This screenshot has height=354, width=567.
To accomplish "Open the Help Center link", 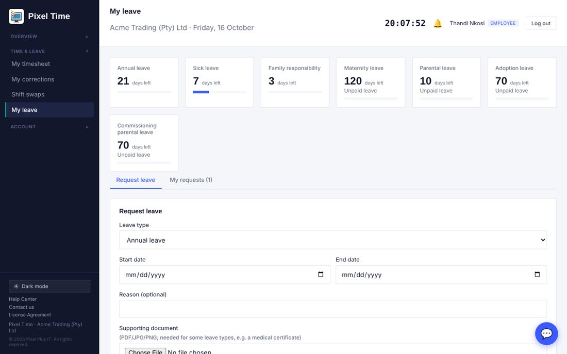I will point(23,299).
